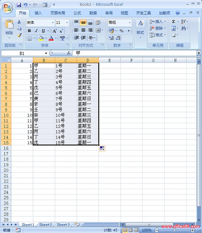Apply top vertical alignment
The image size is (202, 233).
76,23
